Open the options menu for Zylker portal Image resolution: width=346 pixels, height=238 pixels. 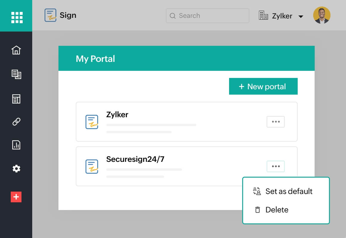tap(275, 122)
